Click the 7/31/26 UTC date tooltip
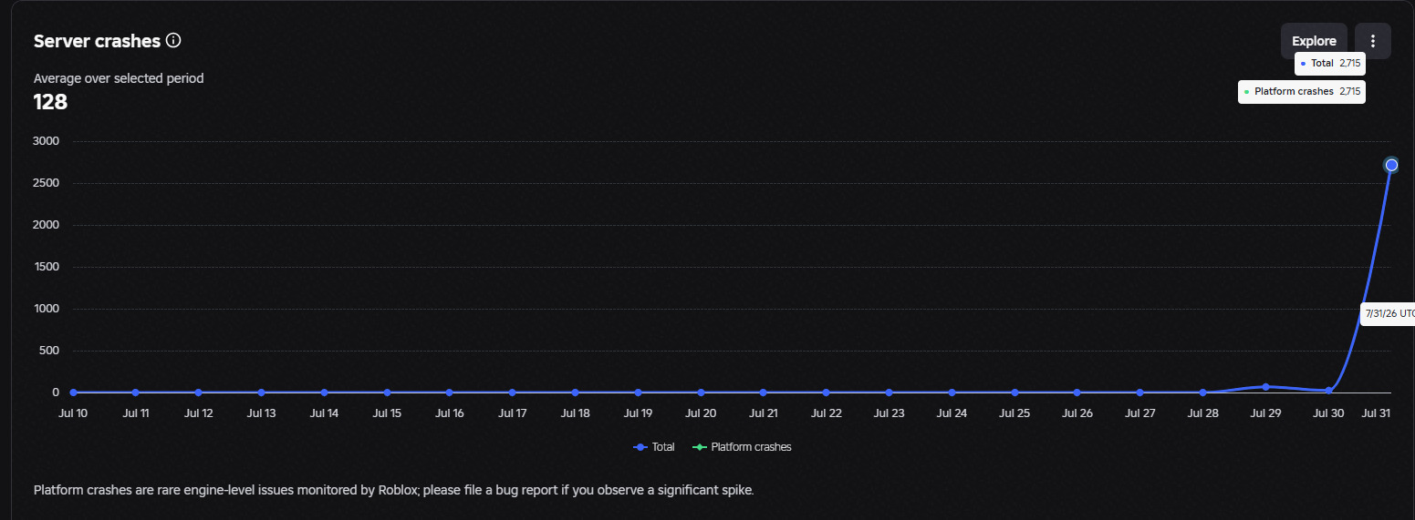This screenshot has height=520, width=1415. pyautogui.click(x=1389, y=313)
